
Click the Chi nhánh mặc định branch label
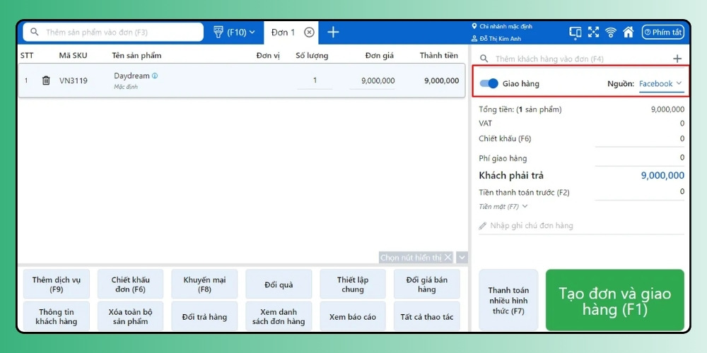pos(506,27)
